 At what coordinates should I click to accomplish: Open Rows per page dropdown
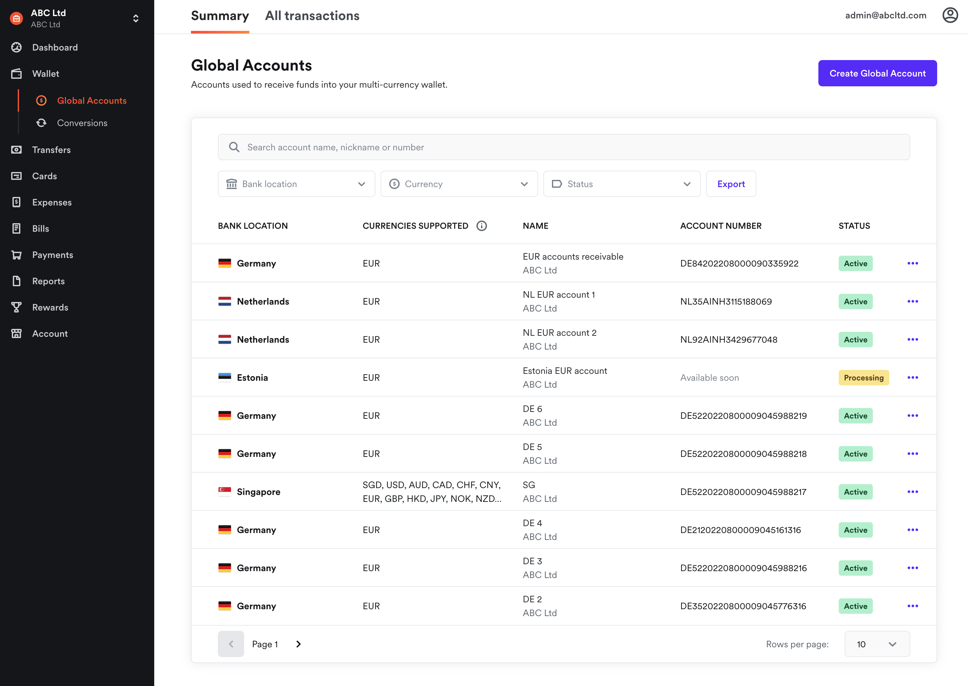coord(877,644)
